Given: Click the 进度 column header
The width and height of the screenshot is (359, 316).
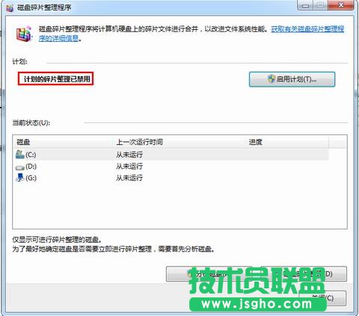Looking at the screenshot, I should point(287,142).
